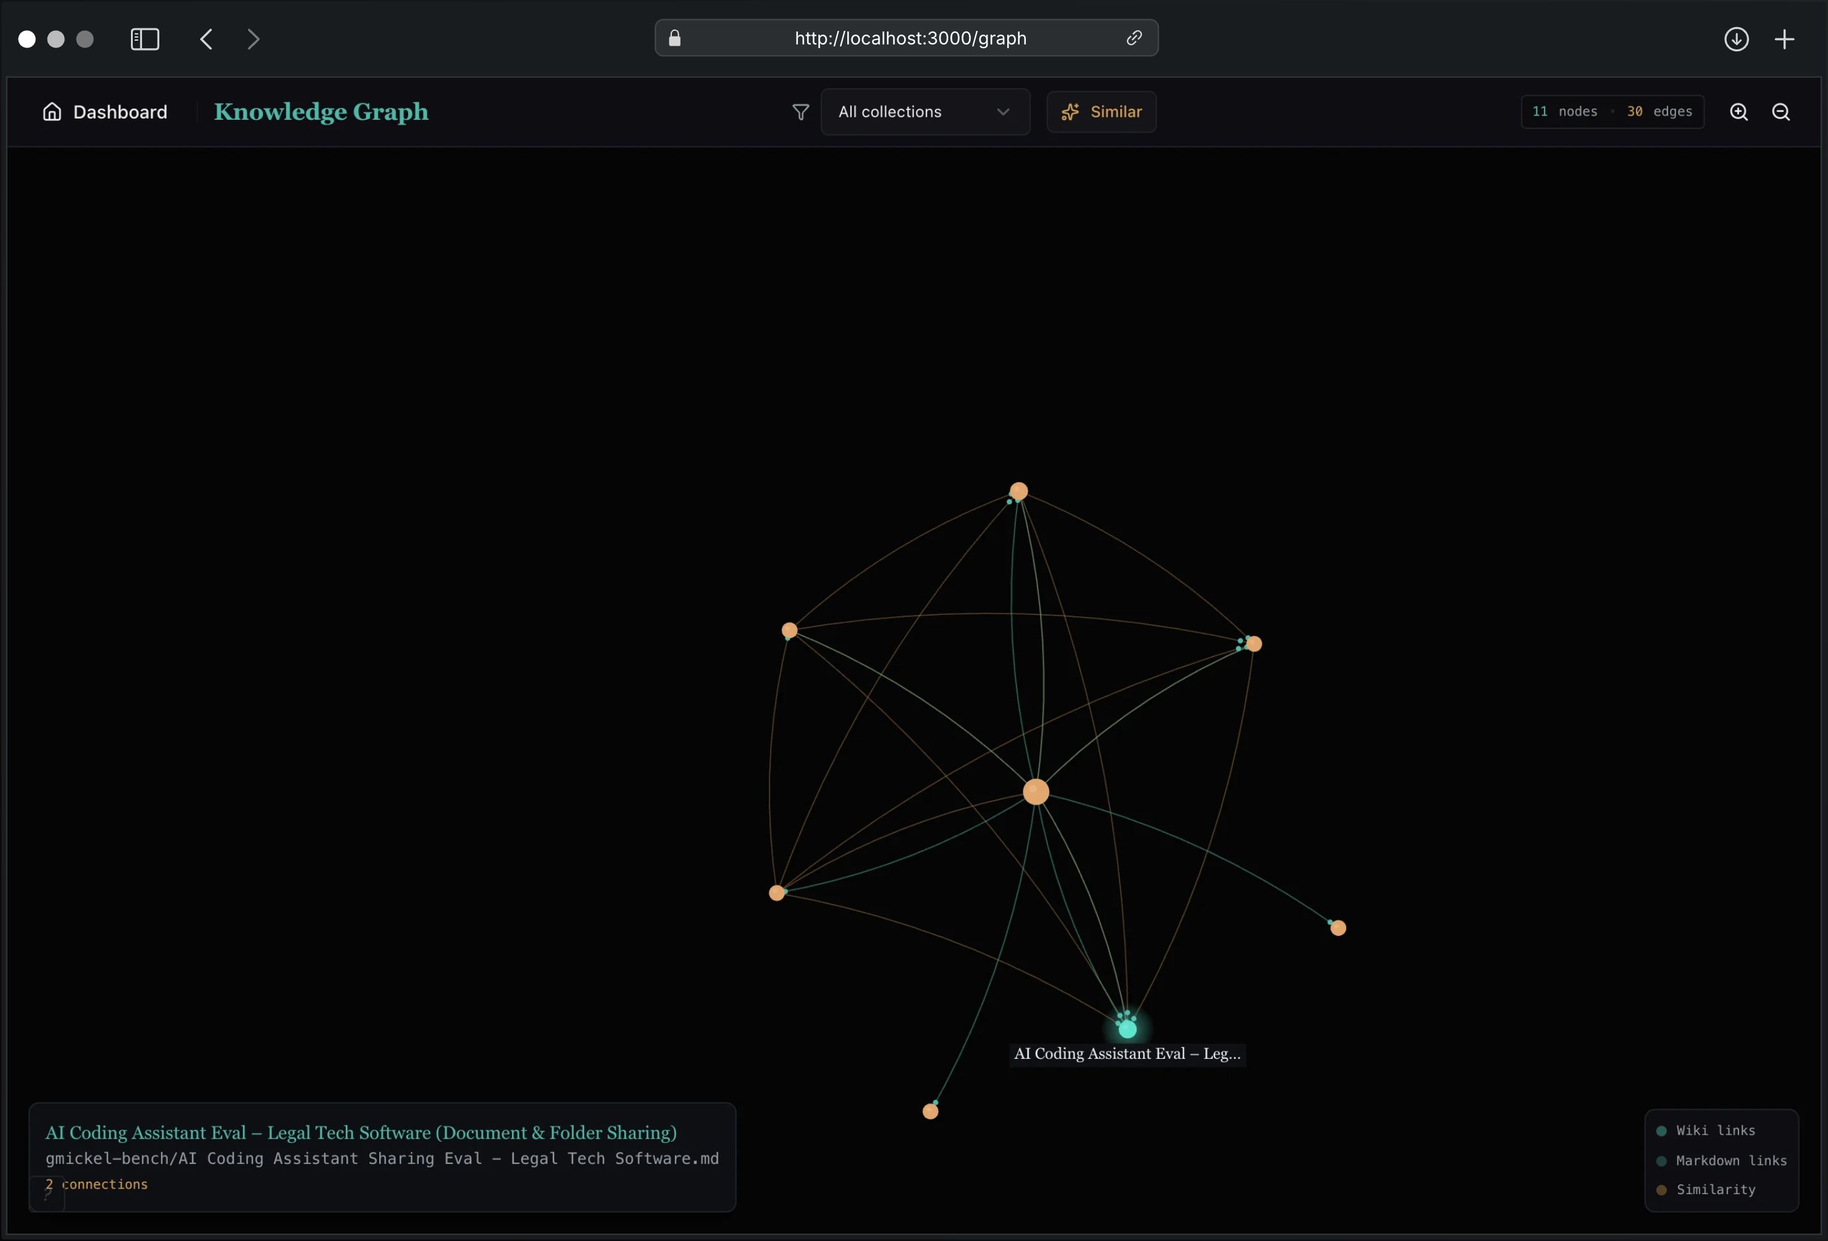The height and width of the screenshot is (1241, 1828).
Task: Click the Similar button
Action: [x=1101, y=112]
